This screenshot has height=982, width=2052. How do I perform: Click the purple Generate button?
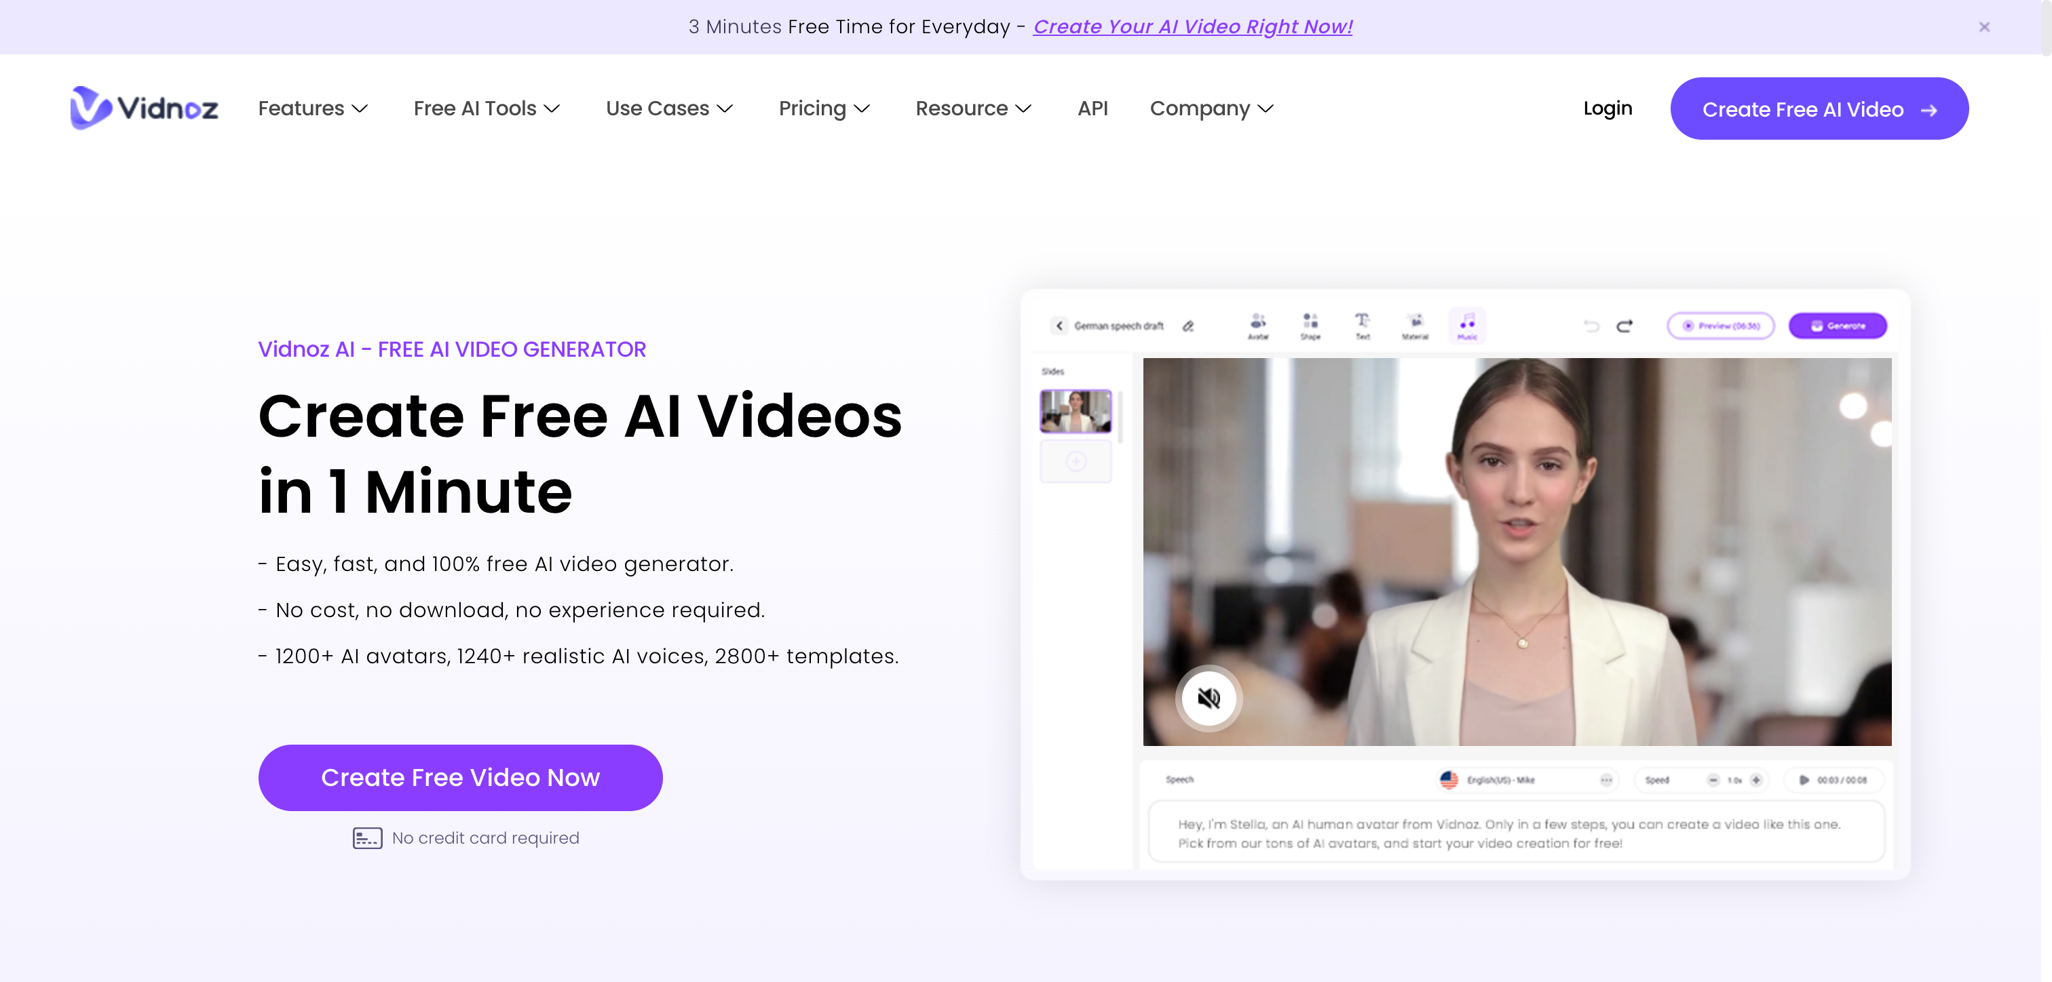(1838, 326)
